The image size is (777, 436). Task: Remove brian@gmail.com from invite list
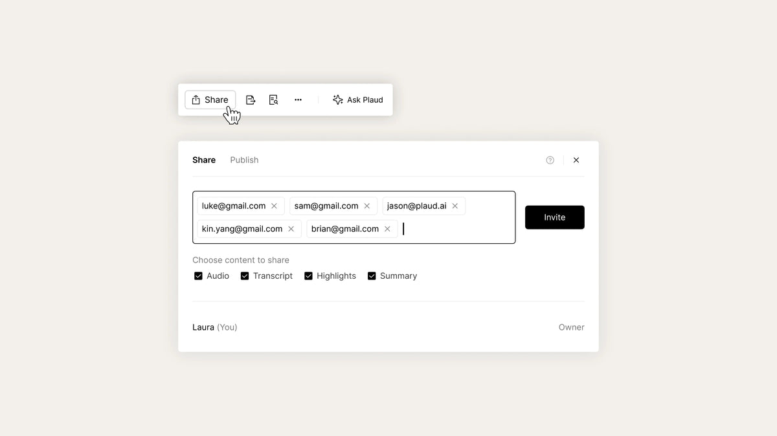coord(387,229)
